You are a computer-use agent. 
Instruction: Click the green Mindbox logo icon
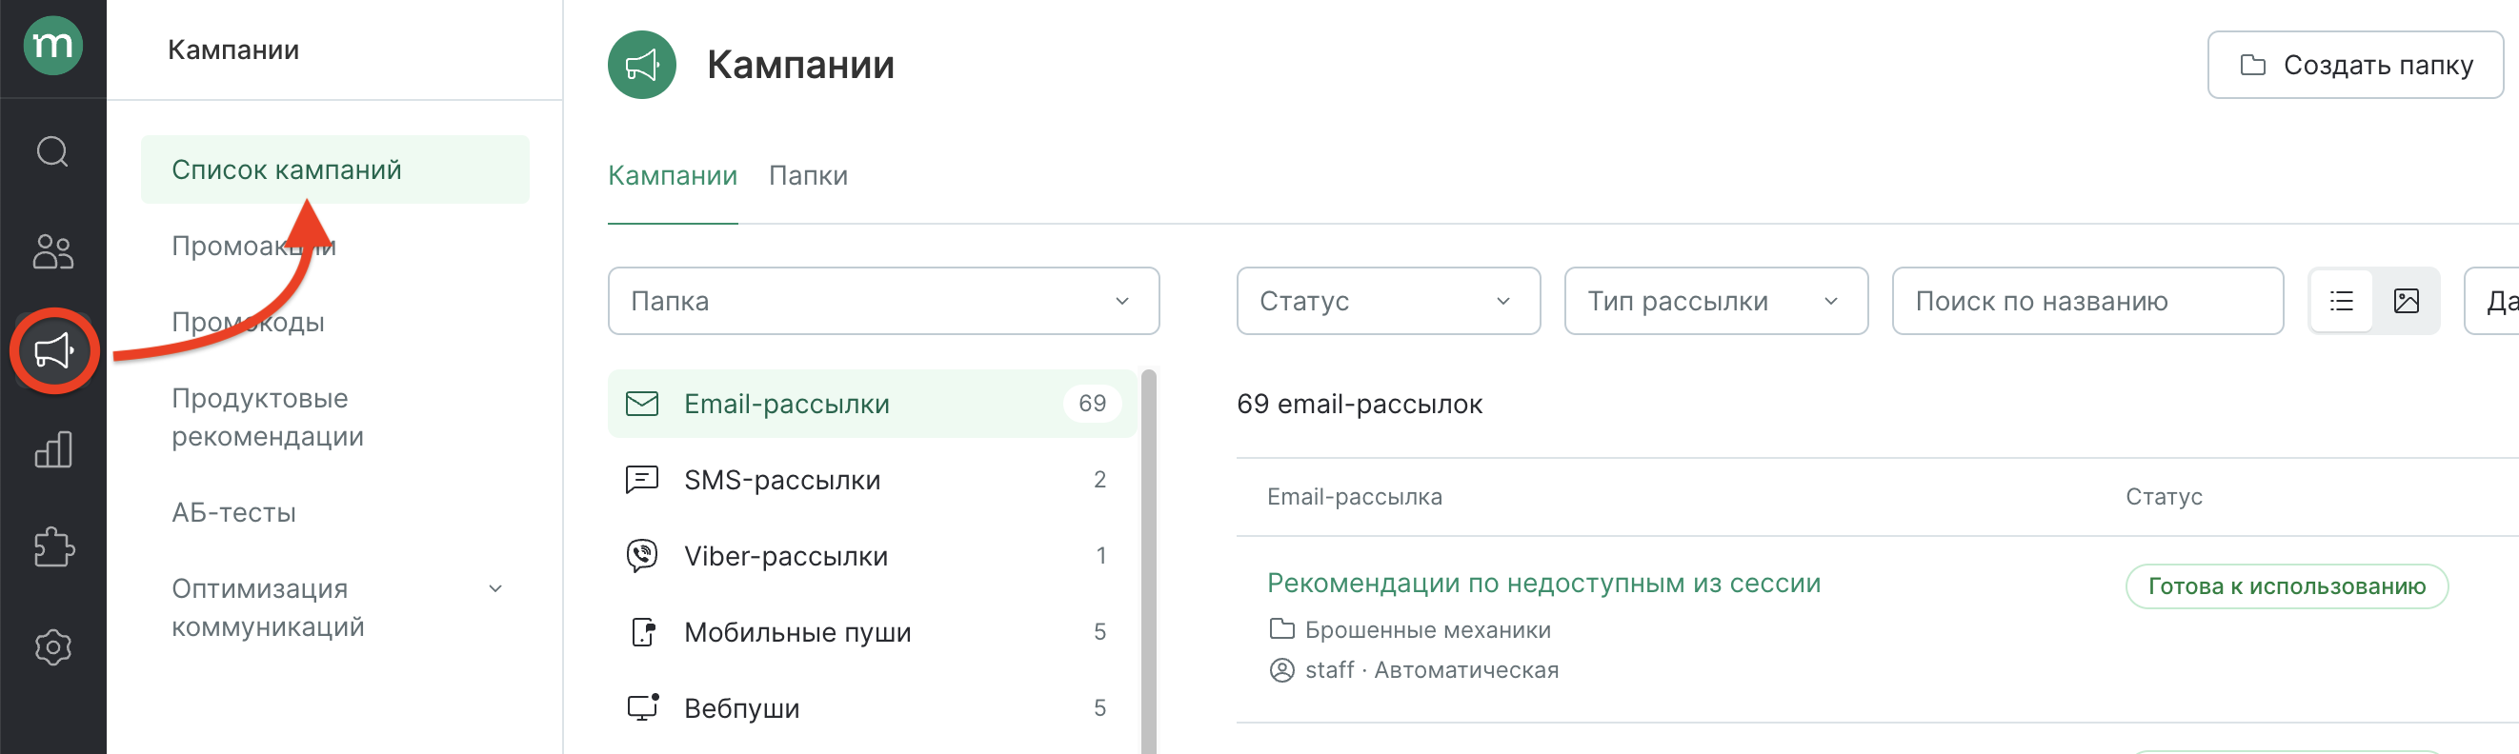(52, 45)
